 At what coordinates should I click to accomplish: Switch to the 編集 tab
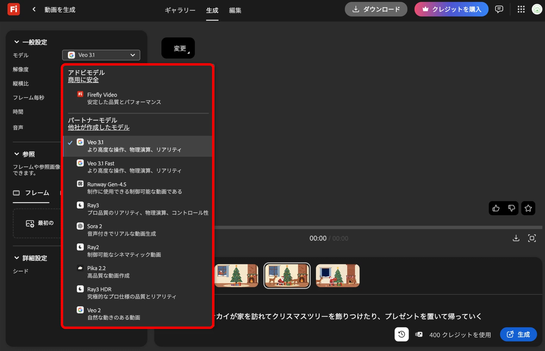235,10
